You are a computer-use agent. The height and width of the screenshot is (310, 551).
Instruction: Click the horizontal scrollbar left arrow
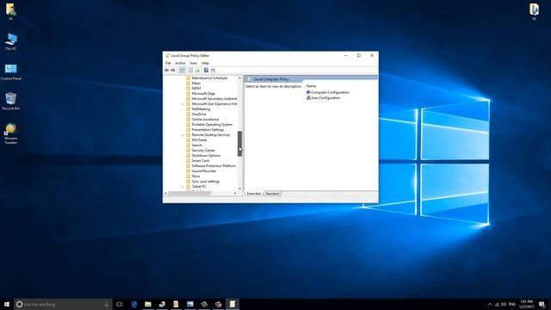pyautogui.click(x=166, y=193)
